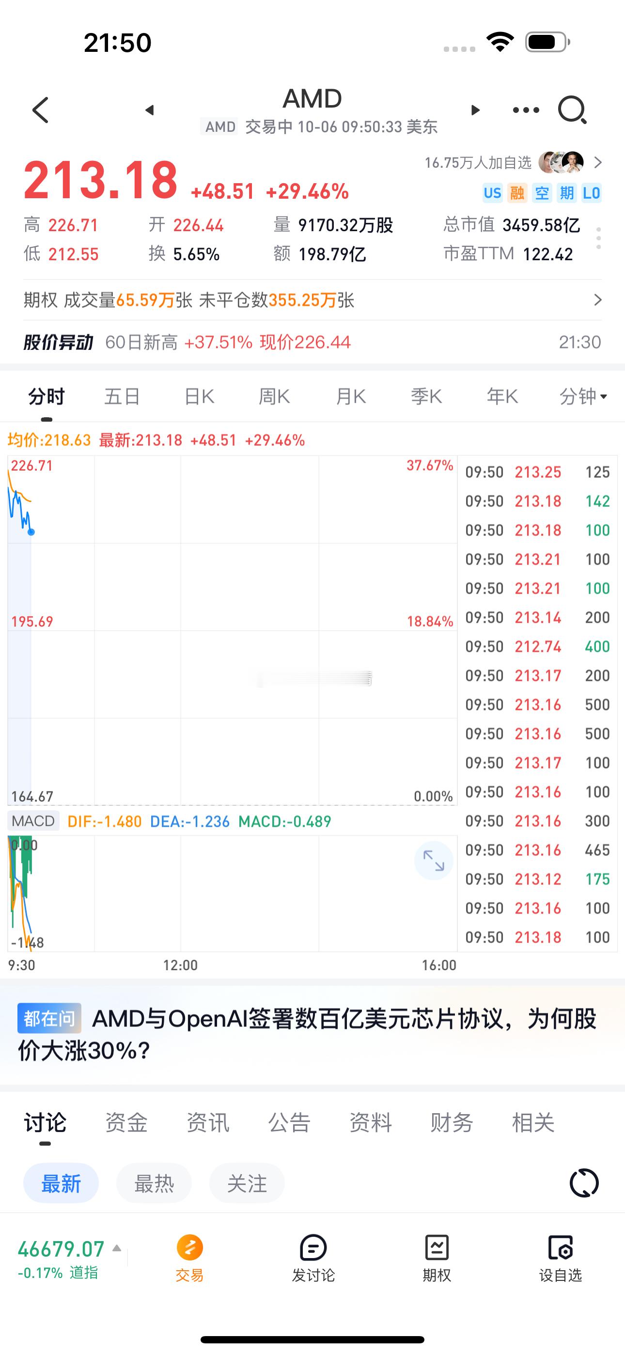The image size is (625, 1355).
Task: Tap the blue current-price dot on chart
Action: (x=31, y=532)
